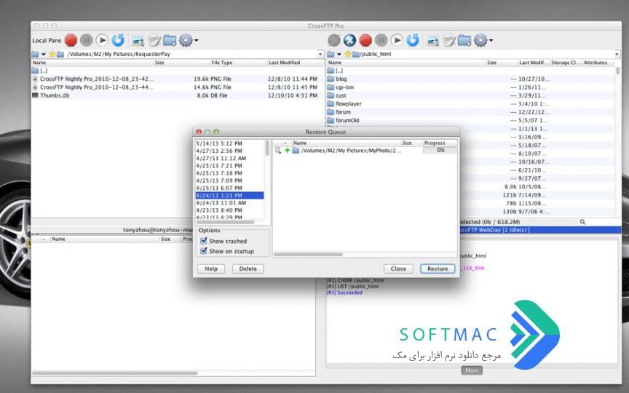629x393 pixels.
Task: Click the star favorites icon beside /public_html
Action: [x=348, y=54]
